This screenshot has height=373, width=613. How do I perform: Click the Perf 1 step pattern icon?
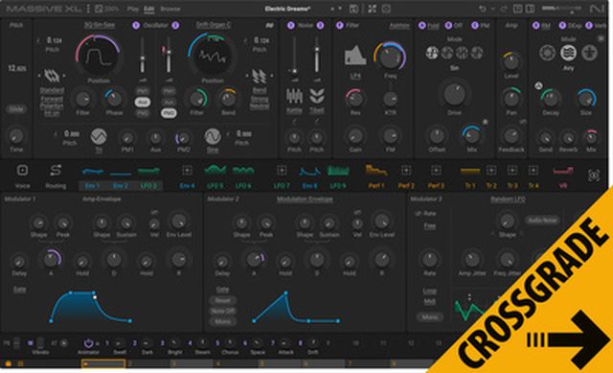375,171
